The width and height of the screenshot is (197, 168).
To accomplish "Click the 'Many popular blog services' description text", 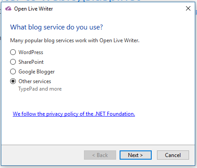I will 75,40.
